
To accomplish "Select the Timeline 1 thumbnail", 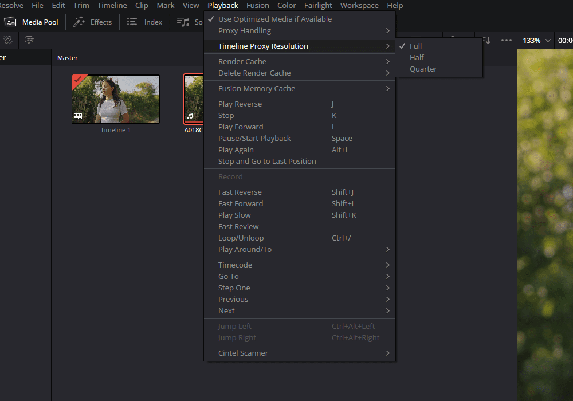I will click(x=115, y=99).
